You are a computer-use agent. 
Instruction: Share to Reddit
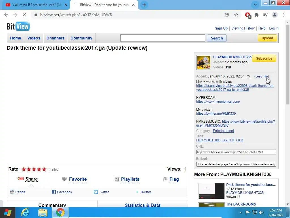[18, 192]
